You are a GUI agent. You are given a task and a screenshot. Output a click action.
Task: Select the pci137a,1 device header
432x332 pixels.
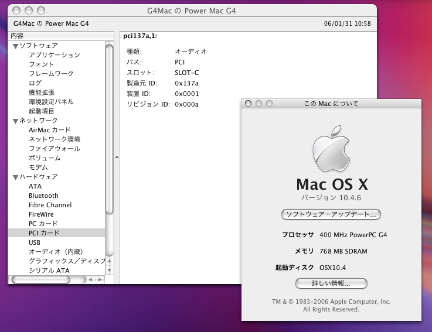coord(140,36)
